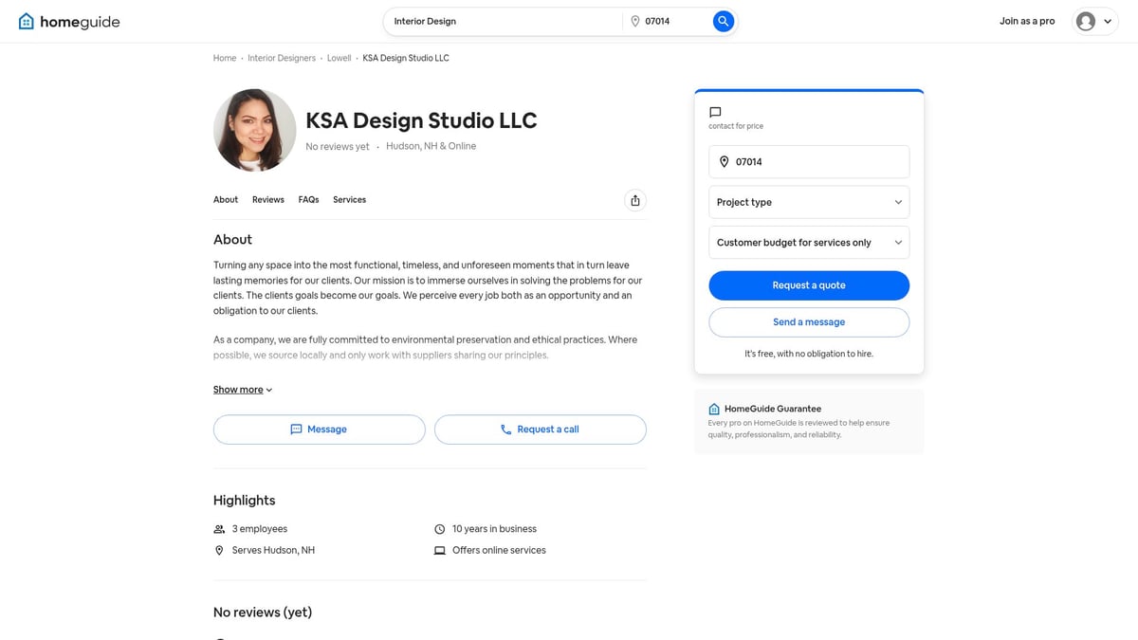Click the chat bubble icon above contact for price
Screen dimensions: 1138x640
click(715, 112)
